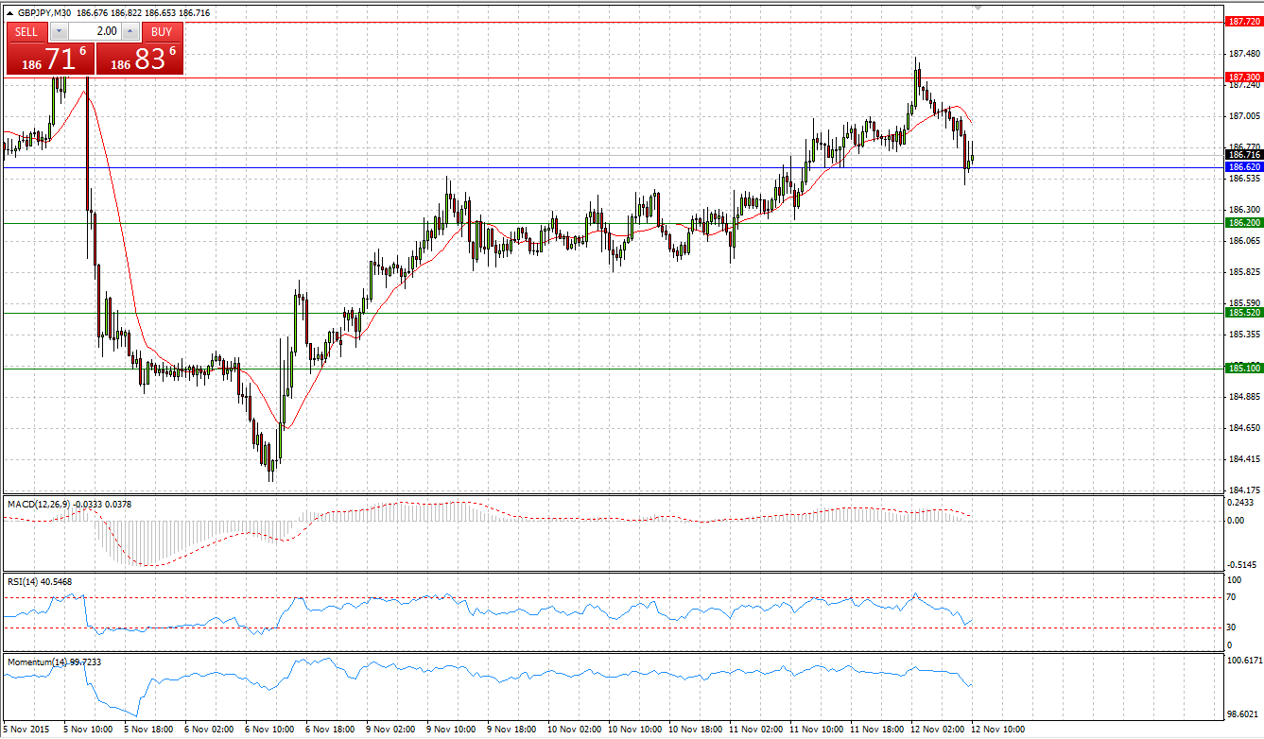Select the green 185.100 level label

(1243, 368)
